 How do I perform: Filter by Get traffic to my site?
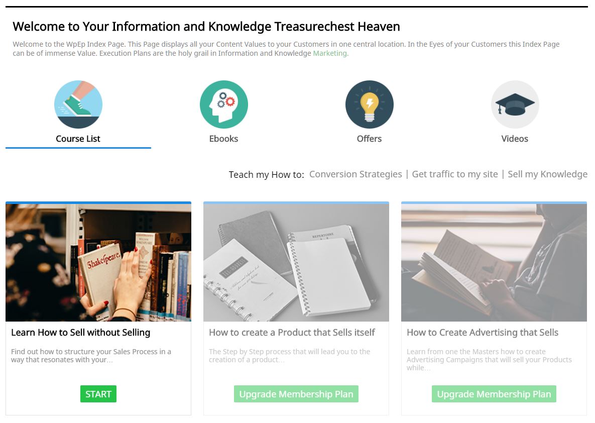[x=455, y=174]
